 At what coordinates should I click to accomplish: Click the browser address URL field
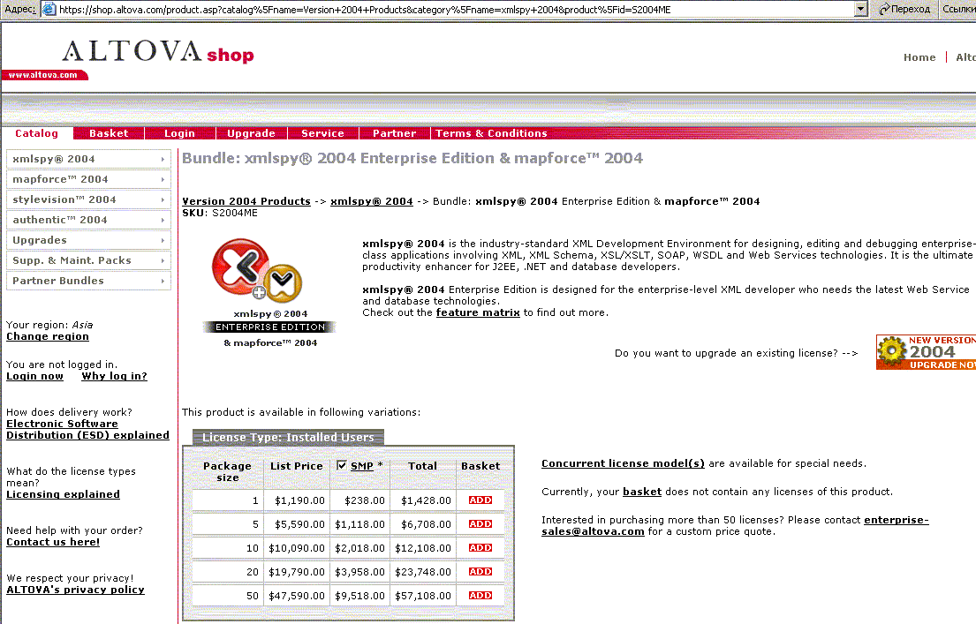[x=455, y=10]
